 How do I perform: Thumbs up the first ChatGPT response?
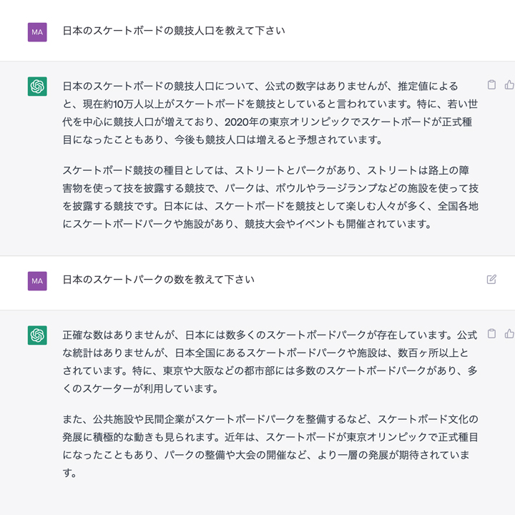point(509,85)
